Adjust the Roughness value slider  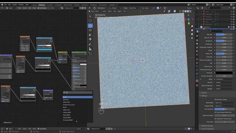click(x=224, y=41)
